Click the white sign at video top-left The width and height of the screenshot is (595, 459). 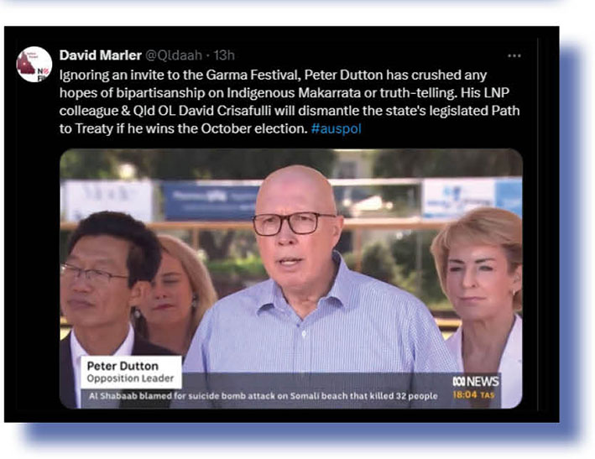pyautogui.click(x=107, y=200)
